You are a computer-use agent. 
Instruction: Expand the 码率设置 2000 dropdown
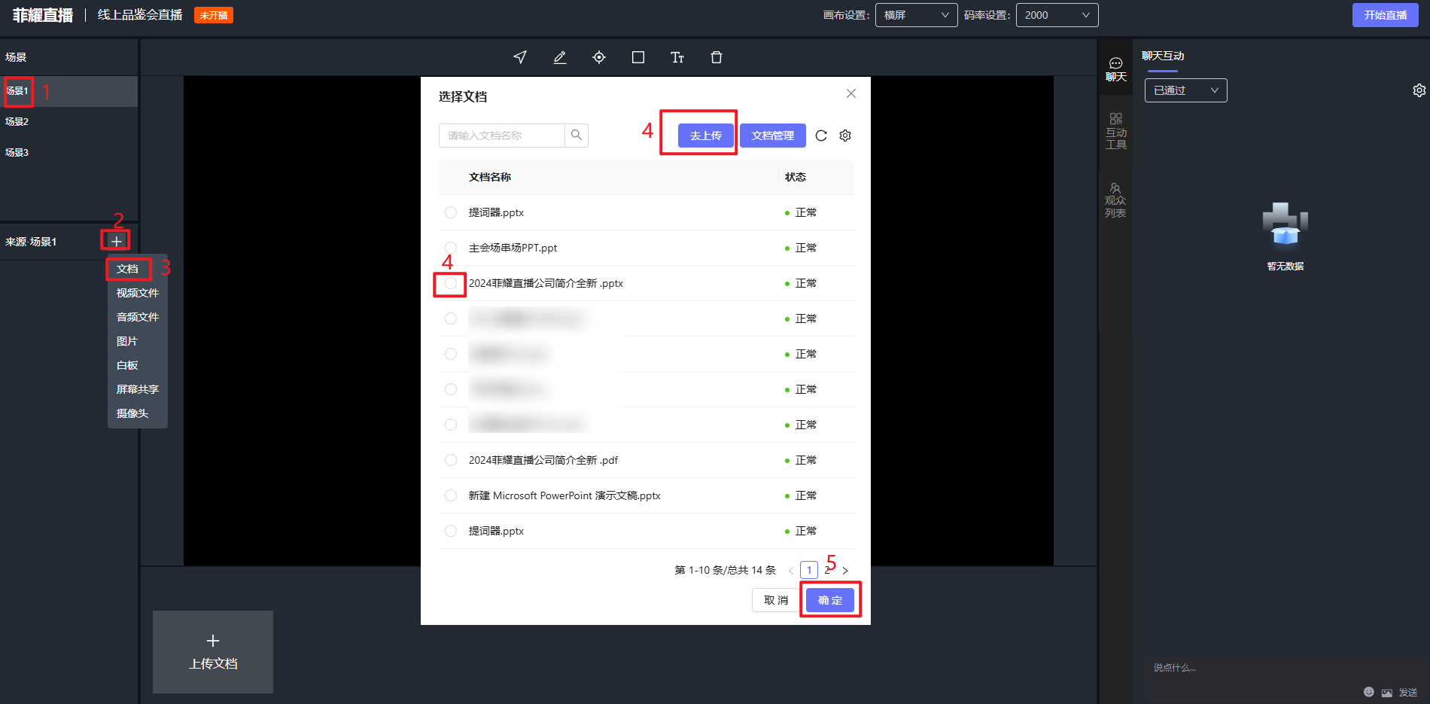click(1057, 15)
